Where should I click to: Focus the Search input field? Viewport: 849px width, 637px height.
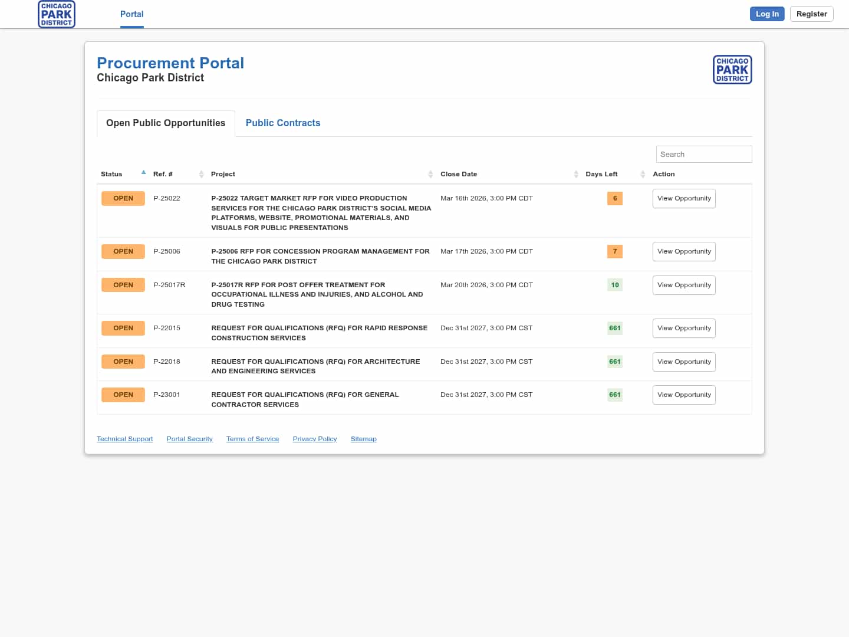click(703, 155)
